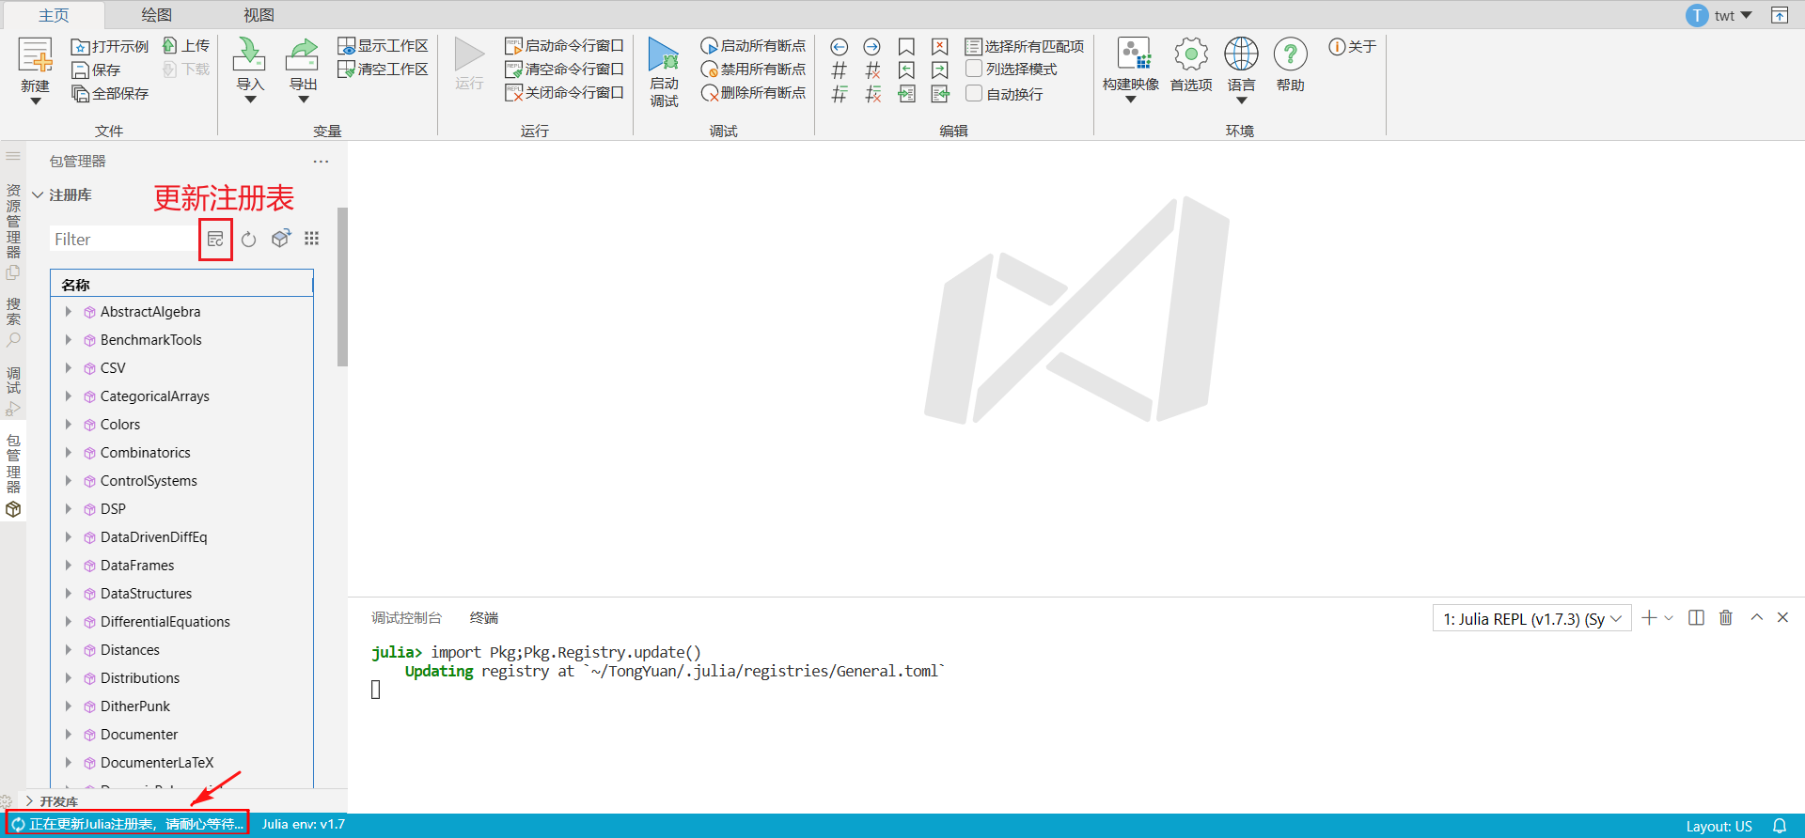
Task: Click the 导出 export icon
Action: pyautogui.click(x=303, y=54)
